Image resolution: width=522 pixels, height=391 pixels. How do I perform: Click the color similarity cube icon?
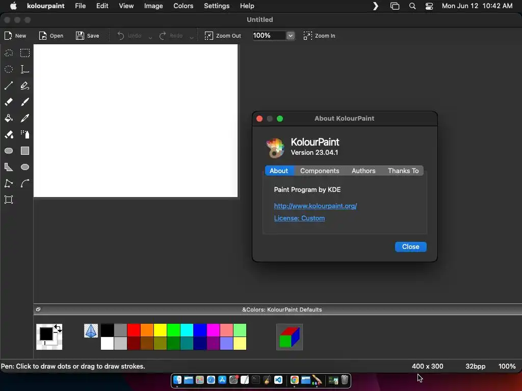290,337
